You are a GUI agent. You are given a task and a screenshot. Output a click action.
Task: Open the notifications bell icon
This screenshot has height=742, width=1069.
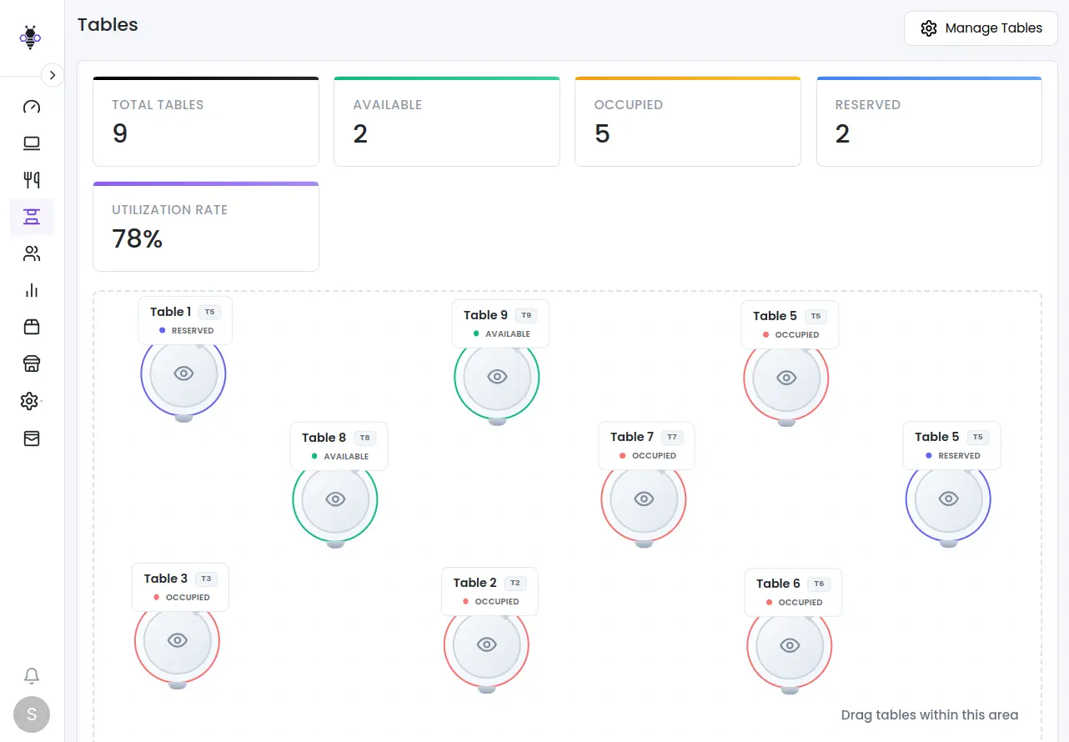[x=32, y=675]
